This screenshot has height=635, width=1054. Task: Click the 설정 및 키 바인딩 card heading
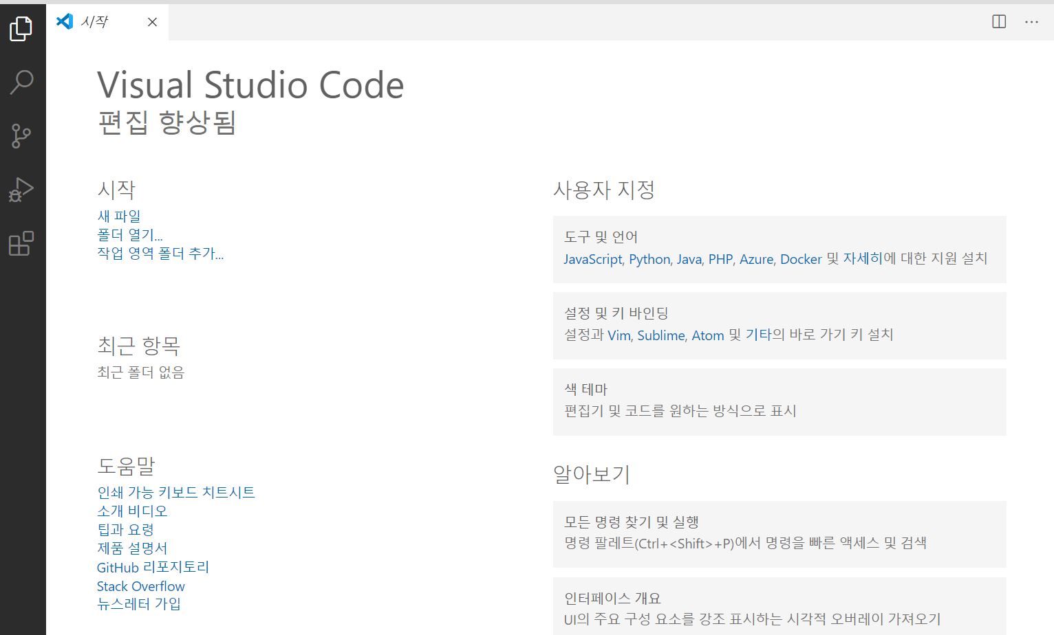616,313
